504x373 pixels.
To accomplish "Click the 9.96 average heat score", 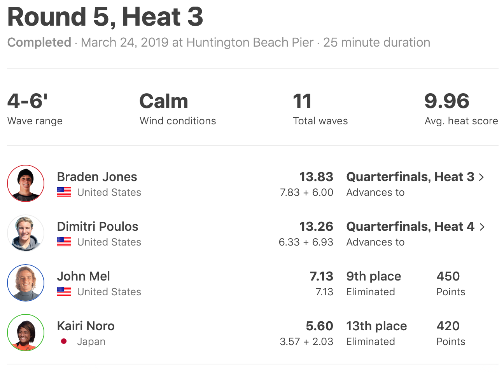I will (447, 101).
